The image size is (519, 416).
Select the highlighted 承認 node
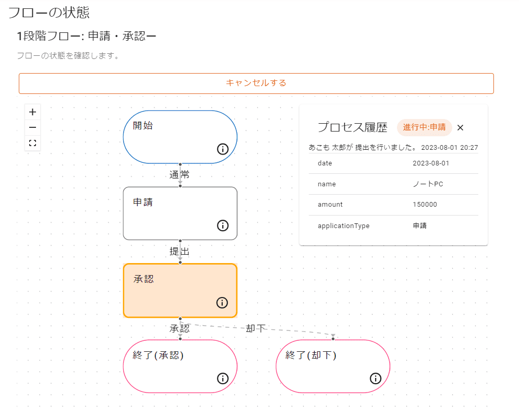[x=172, y=290]
